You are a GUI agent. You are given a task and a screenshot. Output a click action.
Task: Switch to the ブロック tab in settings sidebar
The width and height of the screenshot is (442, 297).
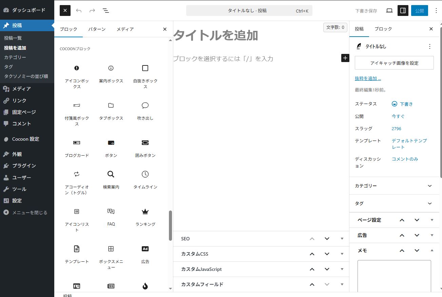pos(383,29)
